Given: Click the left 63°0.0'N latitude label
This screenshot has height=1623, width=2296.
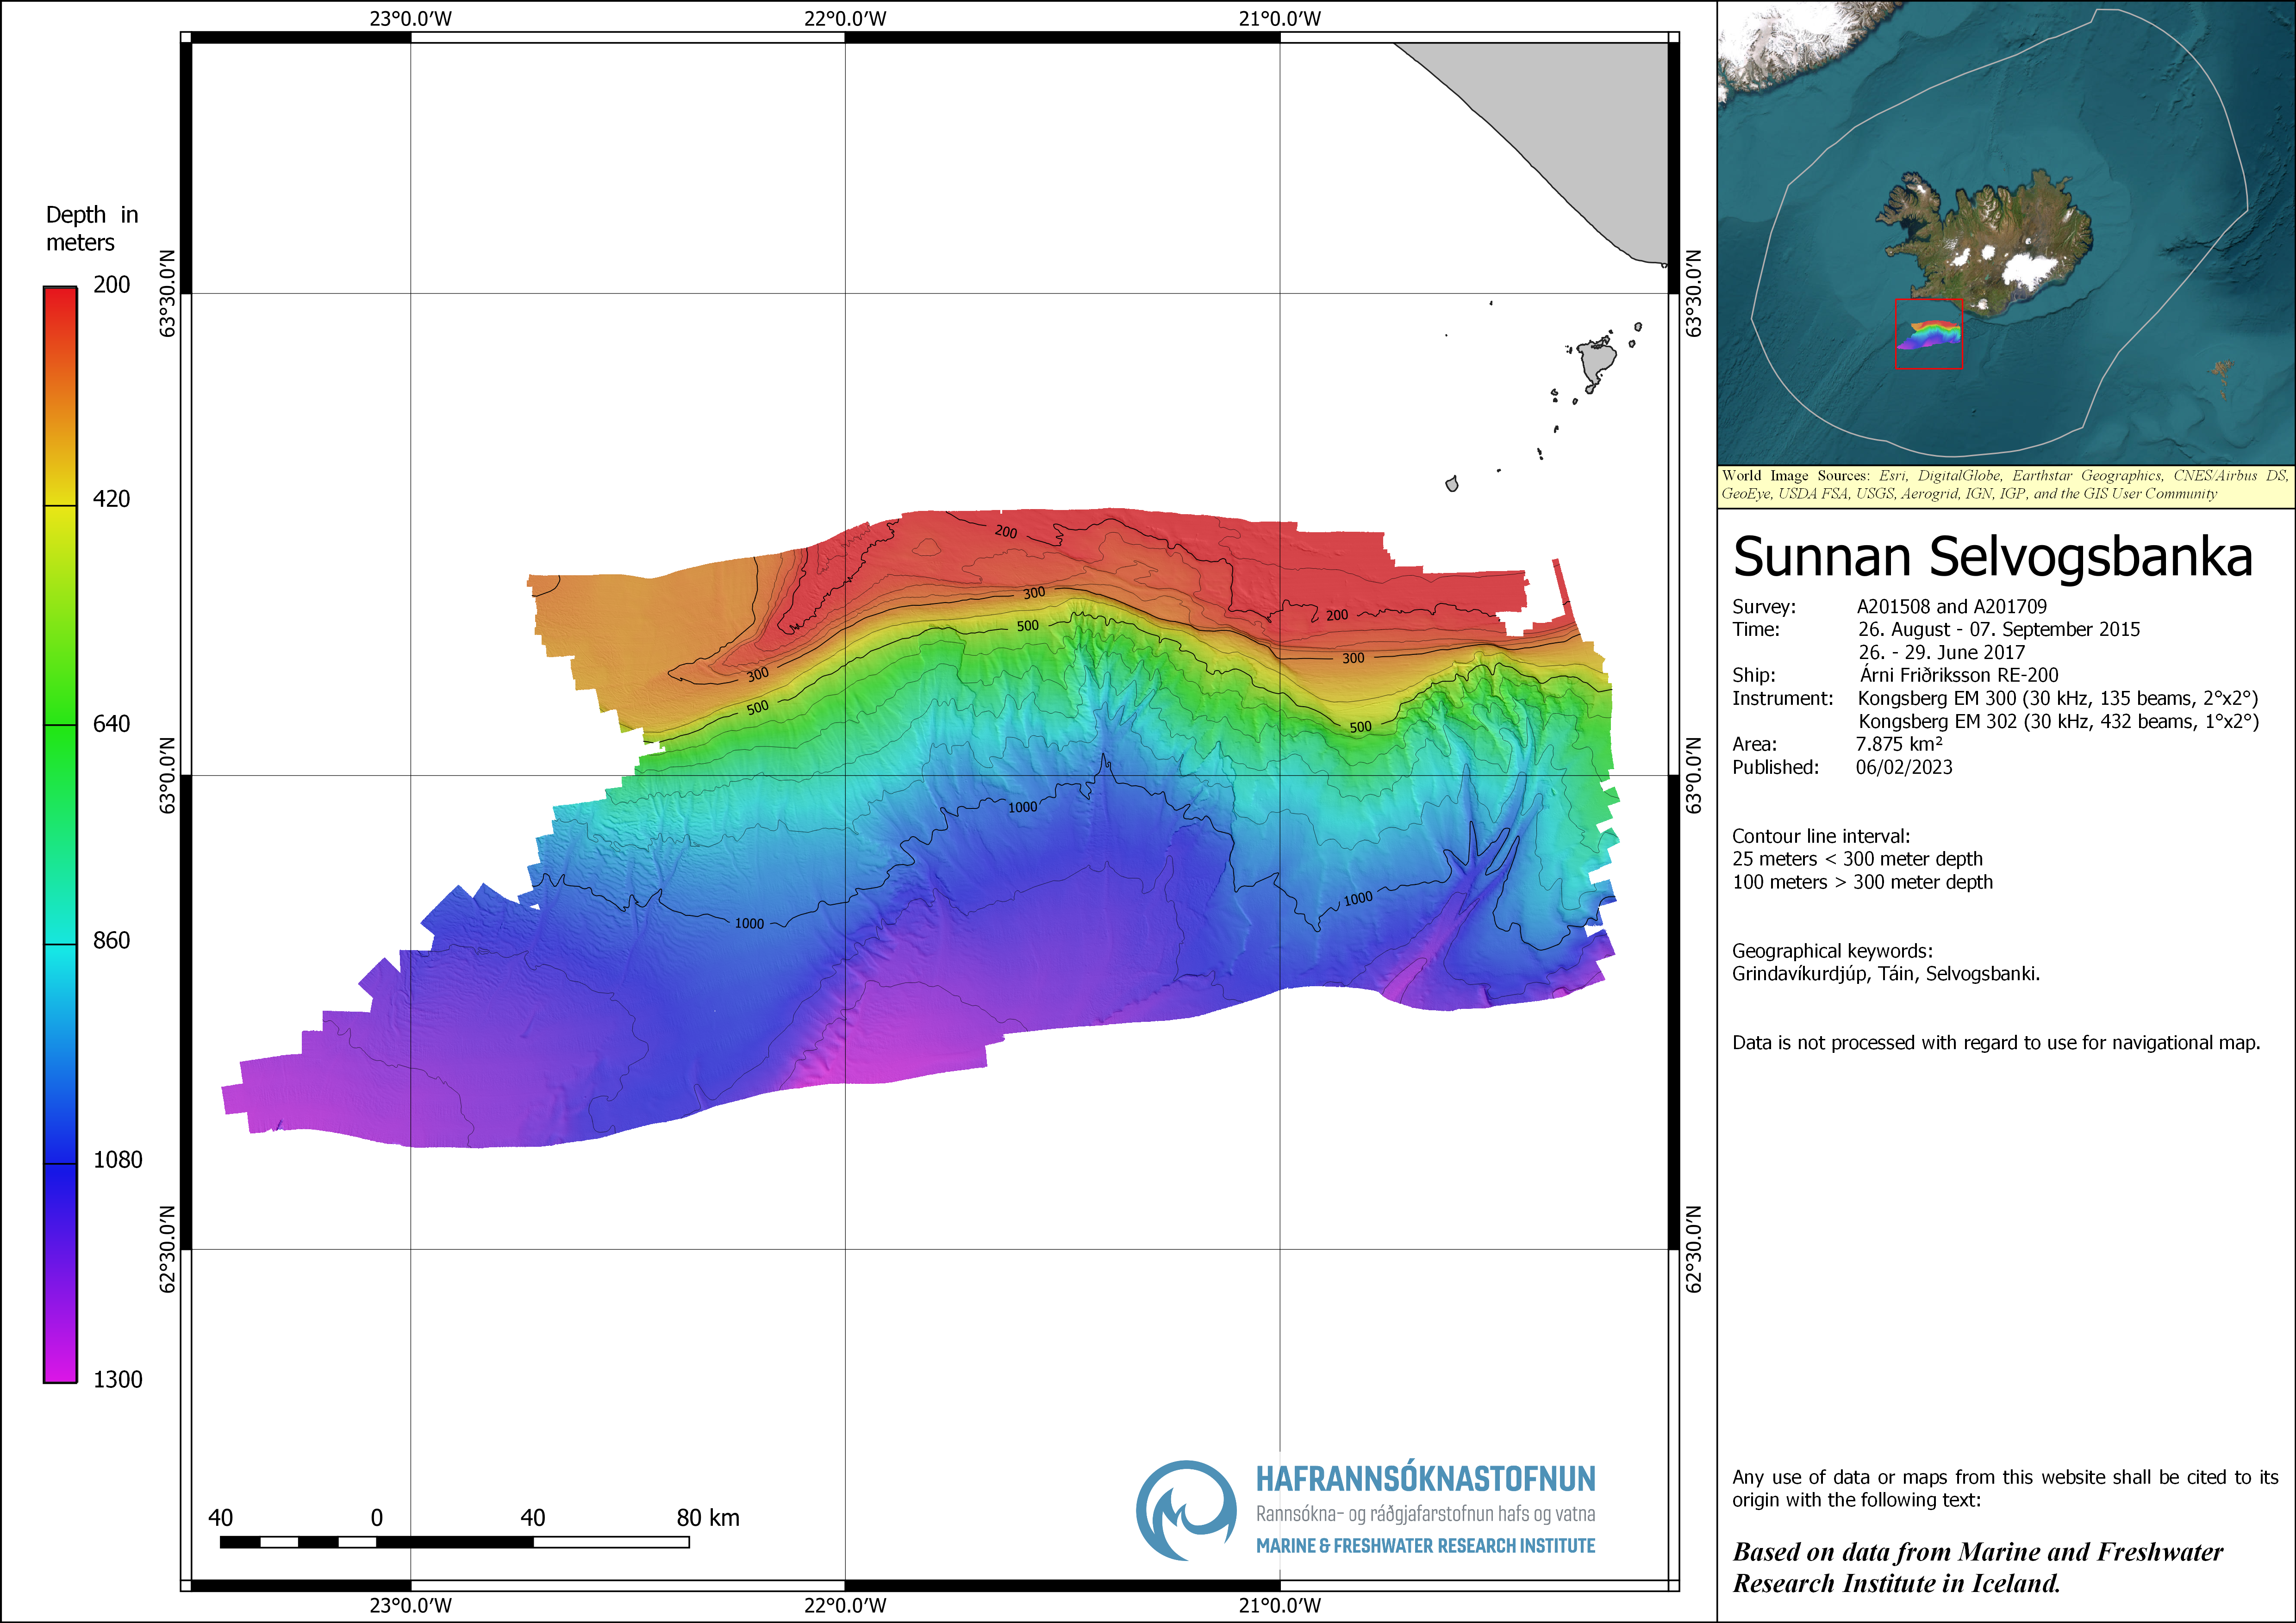Looking at the screenshot, I should pos(168,775).
